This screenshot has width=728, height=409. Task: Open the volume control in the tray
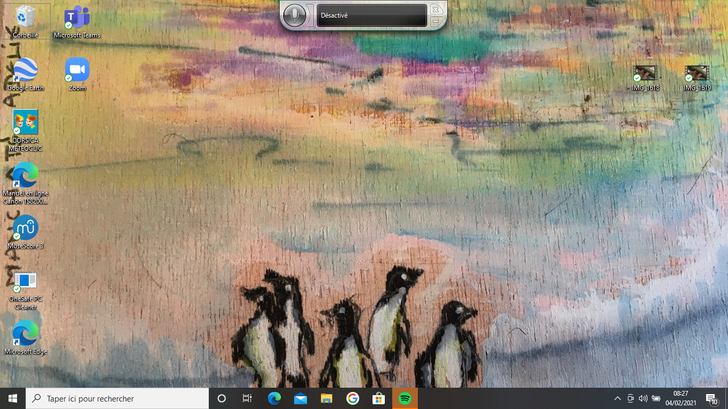tap(643, 398)
